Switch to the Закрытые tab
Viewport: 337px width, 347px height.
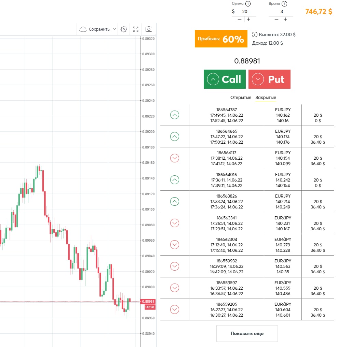click(266, 98)
